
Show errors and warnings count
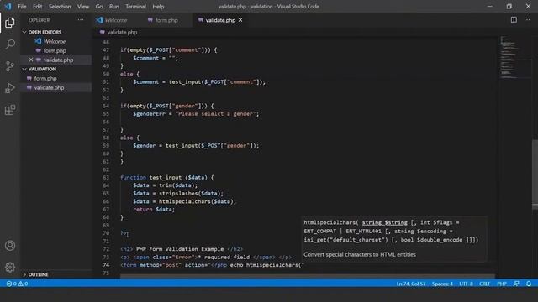(17, 284)
